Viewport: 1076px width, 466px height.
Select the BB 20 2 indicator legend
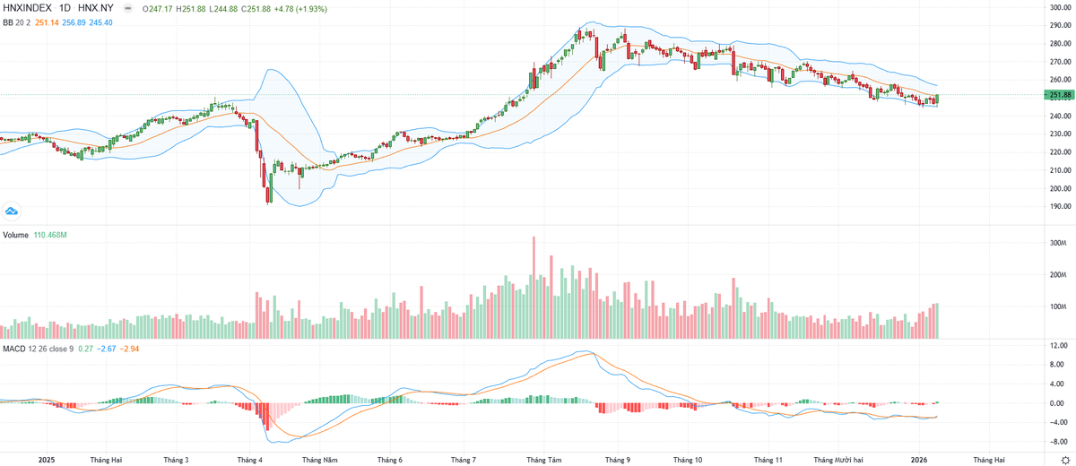click(14, 22)
